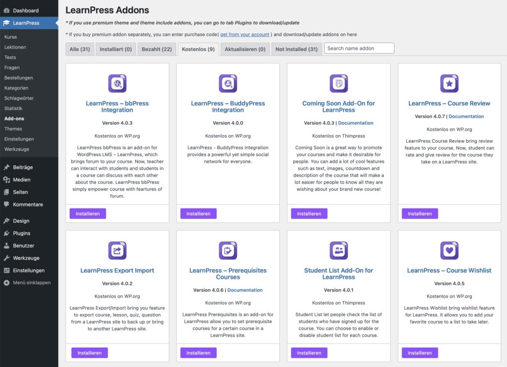
Task: Click the Medien media icon
Action: point(6,180)
